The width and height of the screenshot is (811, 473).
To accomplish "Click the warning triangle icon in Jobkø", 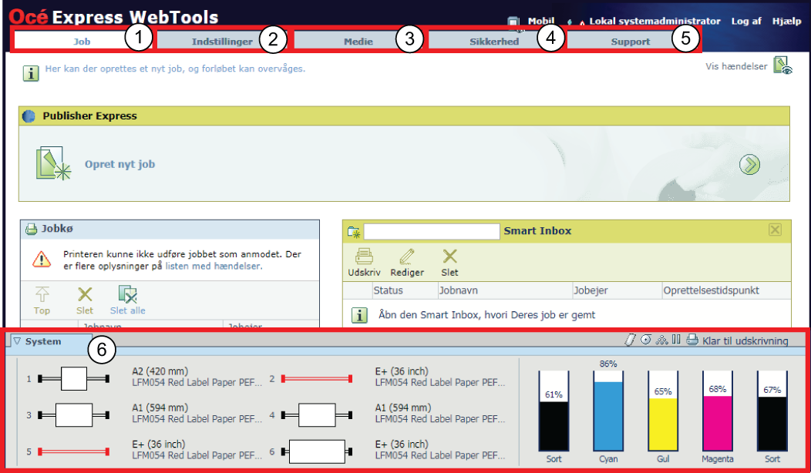I will click(x=42, y=260).
